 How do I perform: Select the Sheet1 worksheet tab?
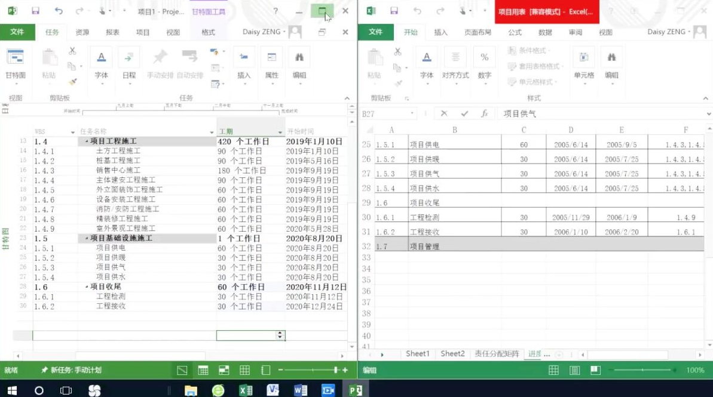click(417, 354)
